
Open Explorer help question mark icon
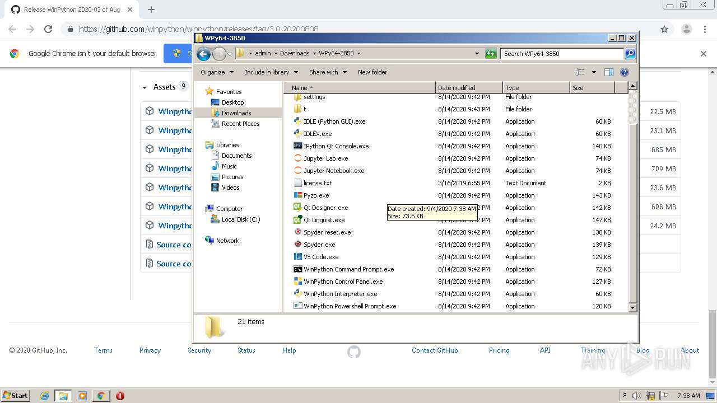point(625,72)
